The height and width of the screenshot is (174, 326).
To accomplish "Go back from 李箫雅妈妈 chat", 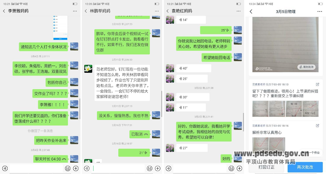I will (x=4, y=11).
